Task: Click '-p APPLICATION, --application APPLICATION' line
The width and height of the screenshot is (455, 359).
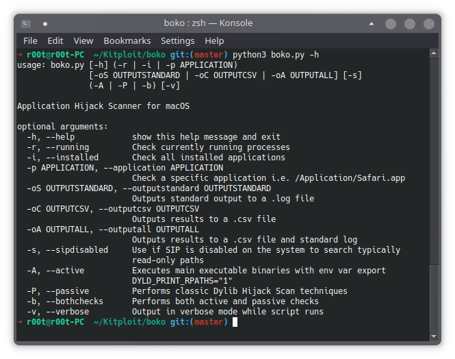Action: [125, 168]
